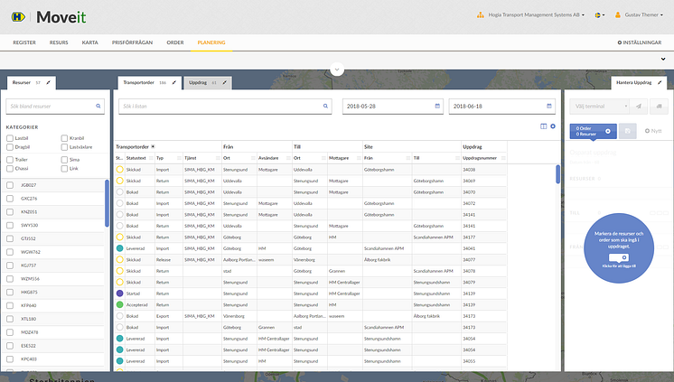This screenshot has width=674, height=382.
Task: Click the filter icon on Tjänst column
Action: (x=218, y=158)
